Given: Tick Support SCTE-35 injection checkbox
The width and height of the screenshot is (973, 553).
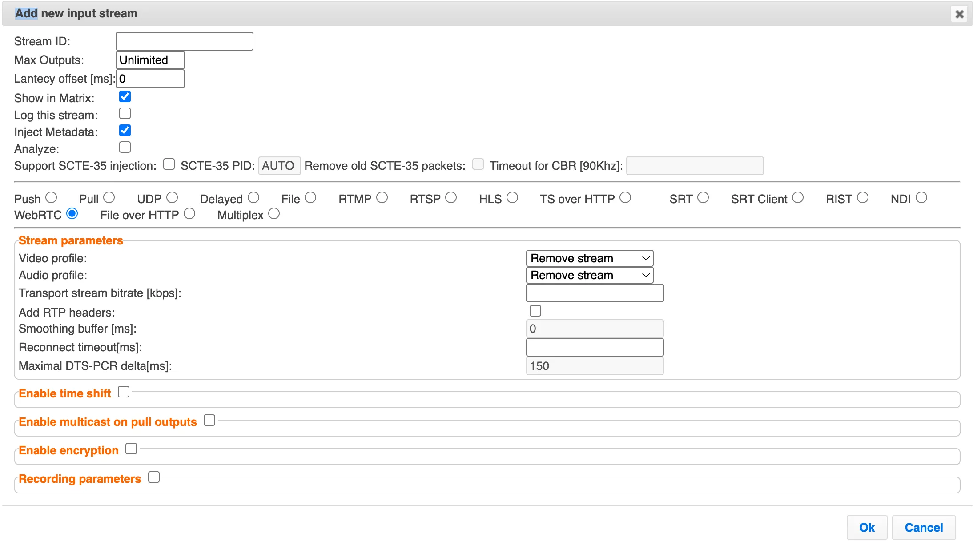Looking at the screenshot, I should click(169, 164).
